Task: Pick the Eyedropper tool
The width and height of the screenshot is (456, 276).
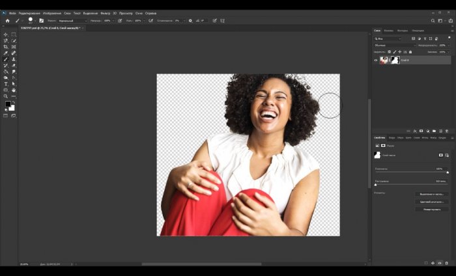Action: click(6, 53)
